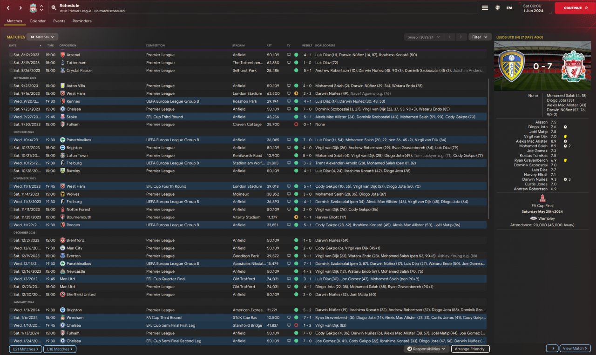Click the club switcher up/down chevrons
Screen dimensions: 596x355
point(41,8)
